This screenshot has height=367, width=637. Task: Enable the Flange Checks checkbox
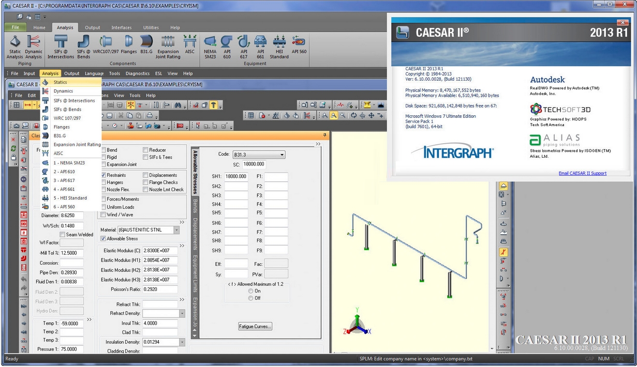[x=145, y=182]
